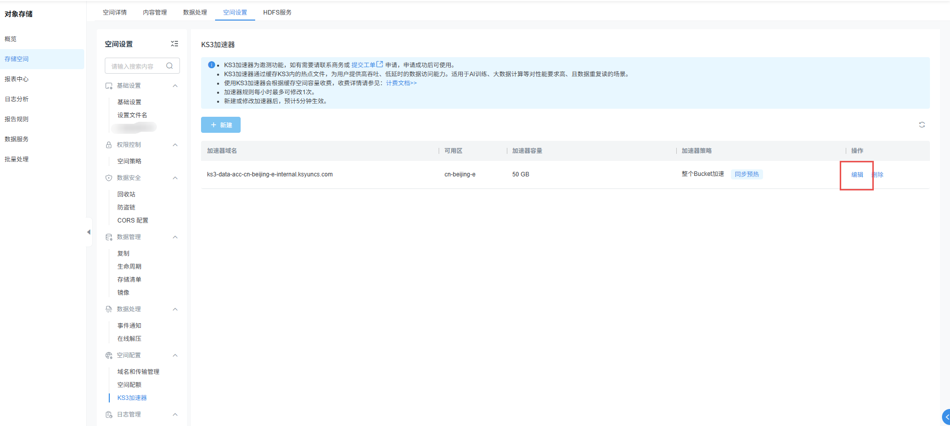Switch to the 内容管理 tab
Image resolution: width=950 pixels, height=426 pixels.
(155, 13)
